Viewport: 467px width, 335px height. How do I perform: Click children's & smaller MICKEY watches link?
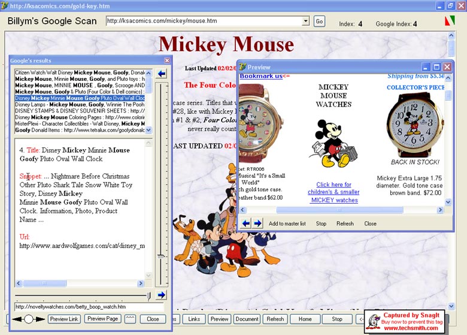(x=333, y=192)
